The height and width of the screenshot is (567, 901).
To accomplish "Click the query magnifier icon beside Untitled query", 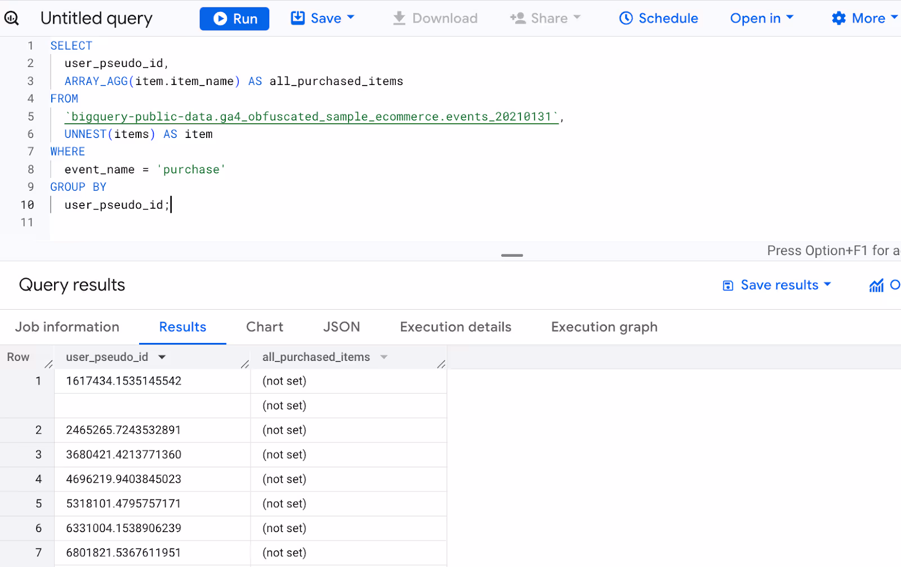I will click(x=11, y=19).
